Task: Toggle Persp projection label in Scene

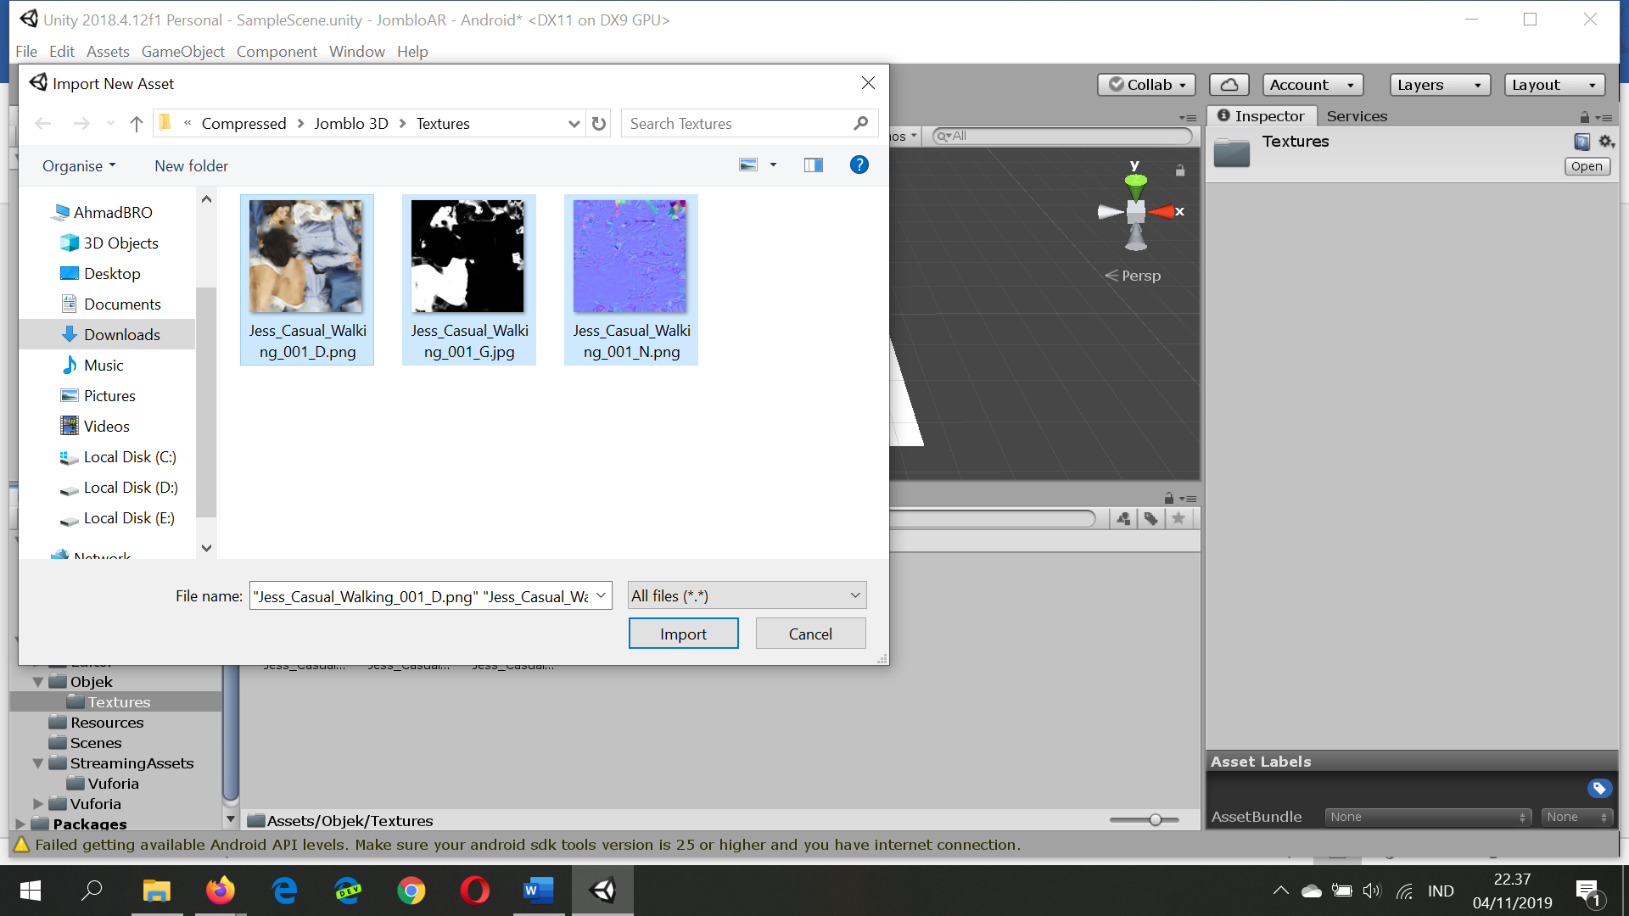Action: coord(1133,276)
